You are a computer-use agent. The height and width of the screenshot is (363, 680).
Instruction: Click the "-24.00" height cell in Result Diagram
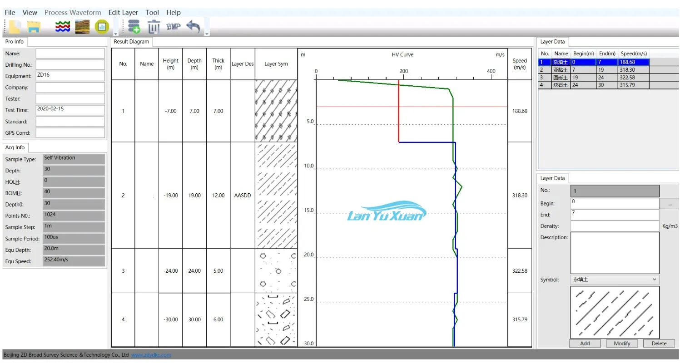(171, 271)
